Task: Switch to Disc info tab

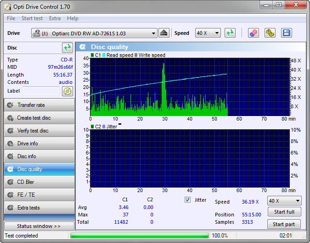Action: [39, 156]
